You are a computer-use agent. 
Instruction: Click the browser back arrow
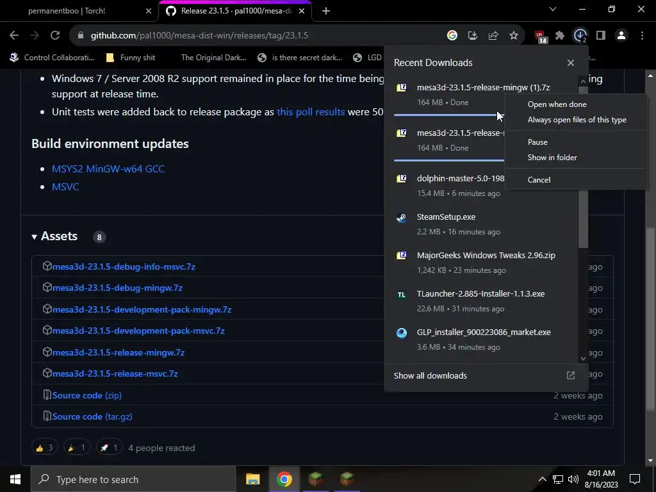coord(14,36)
